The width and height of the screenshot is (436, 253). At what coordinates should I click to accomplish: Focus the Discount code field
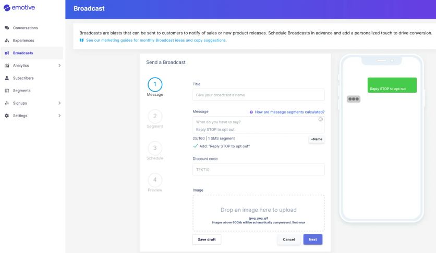click(259, 170)
